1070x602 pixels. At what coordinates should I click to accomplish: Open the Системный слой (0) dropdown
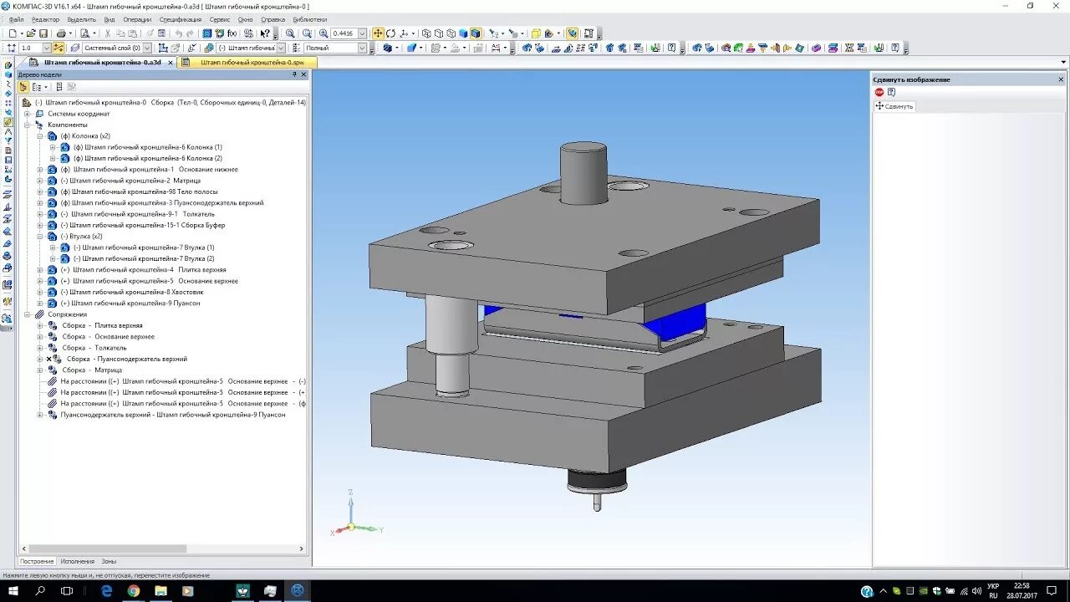tap(147, 48)
